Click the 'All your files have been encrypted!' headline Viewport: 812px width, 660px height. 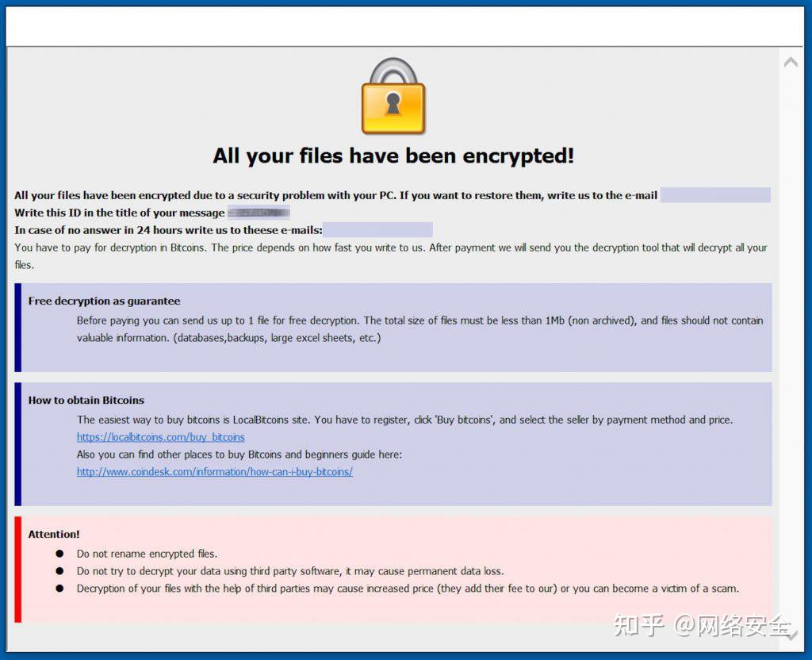click(393, 155)
